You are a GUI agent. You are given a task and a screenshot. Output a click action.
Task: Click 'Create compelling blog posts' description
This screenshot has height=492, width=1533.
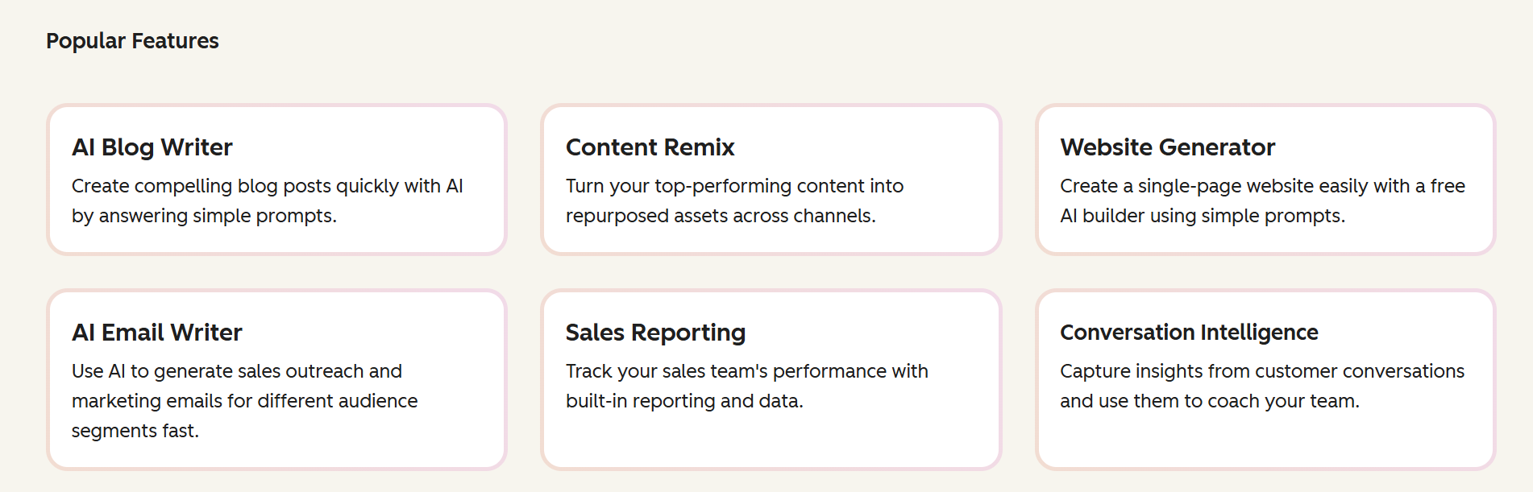tap(268, 201)
